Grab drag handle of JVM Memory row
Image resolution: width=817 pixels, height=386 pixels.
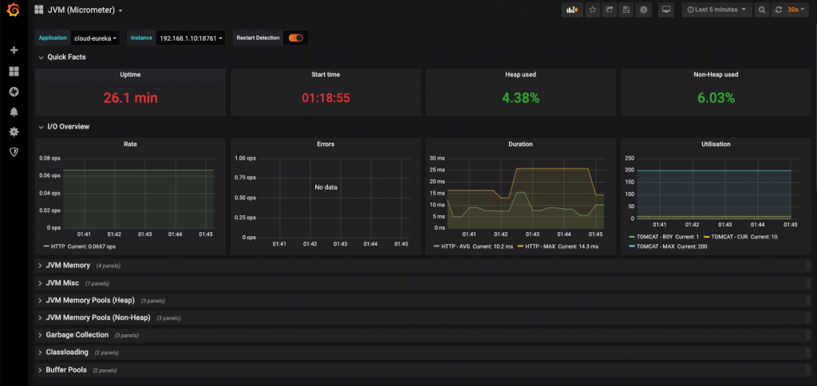[x=808, y=266]
